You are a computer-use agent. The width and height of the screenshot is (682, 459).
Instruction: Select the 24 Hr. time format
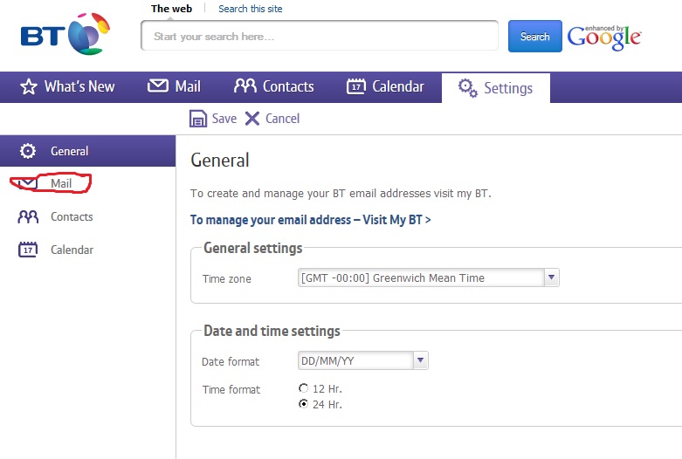coord(303,404)
